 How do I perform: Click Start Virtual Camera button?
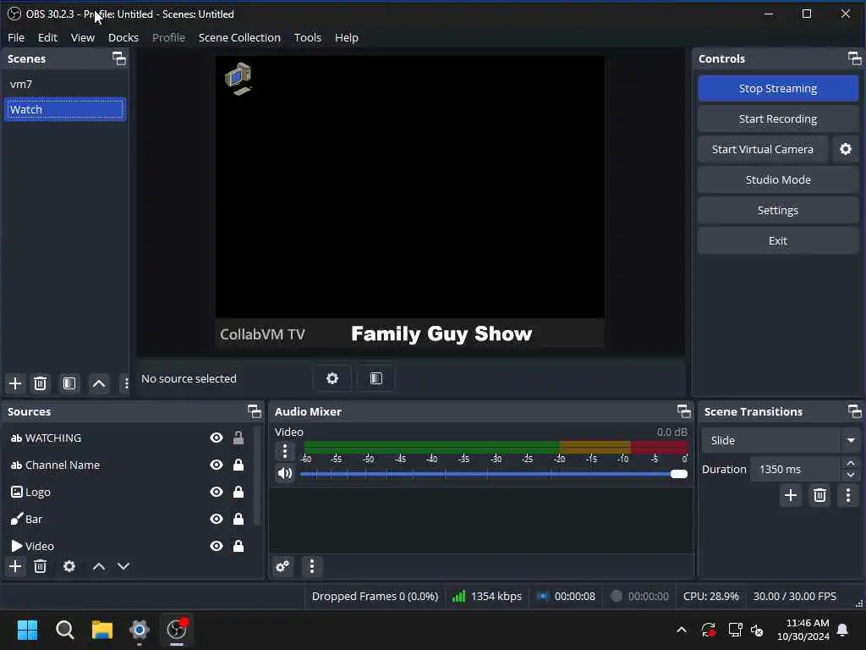coord(762,149)
